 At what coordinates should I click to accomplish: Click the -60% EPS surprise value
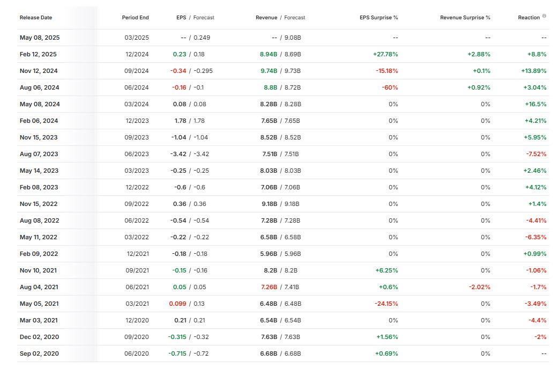[390, 87]
